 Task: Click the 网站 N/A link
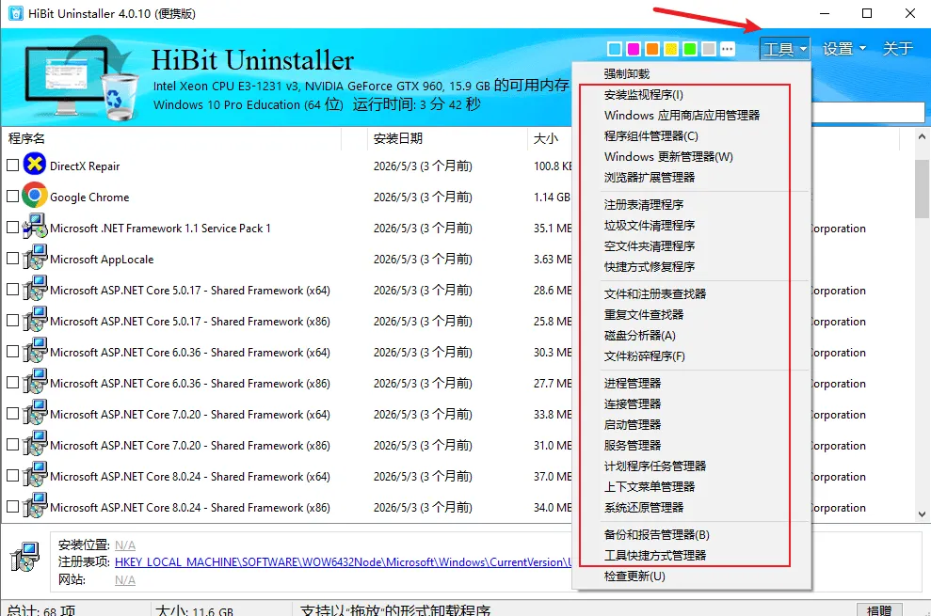pos(124,580)
